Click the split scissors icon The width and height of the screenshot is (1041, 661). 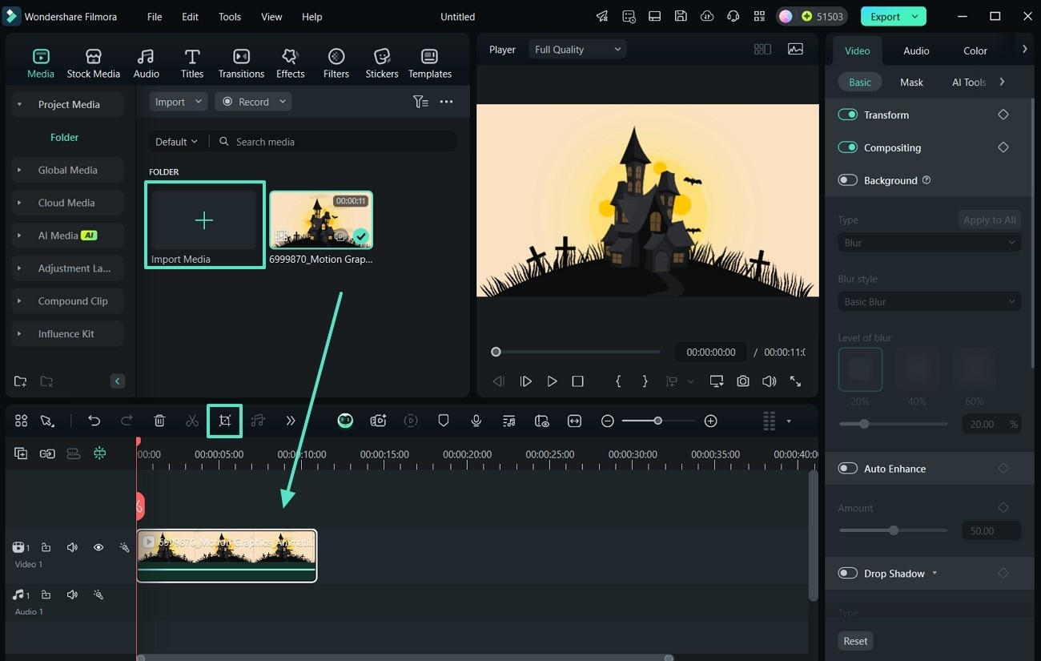pyautogui.click(x=192, y=421)
